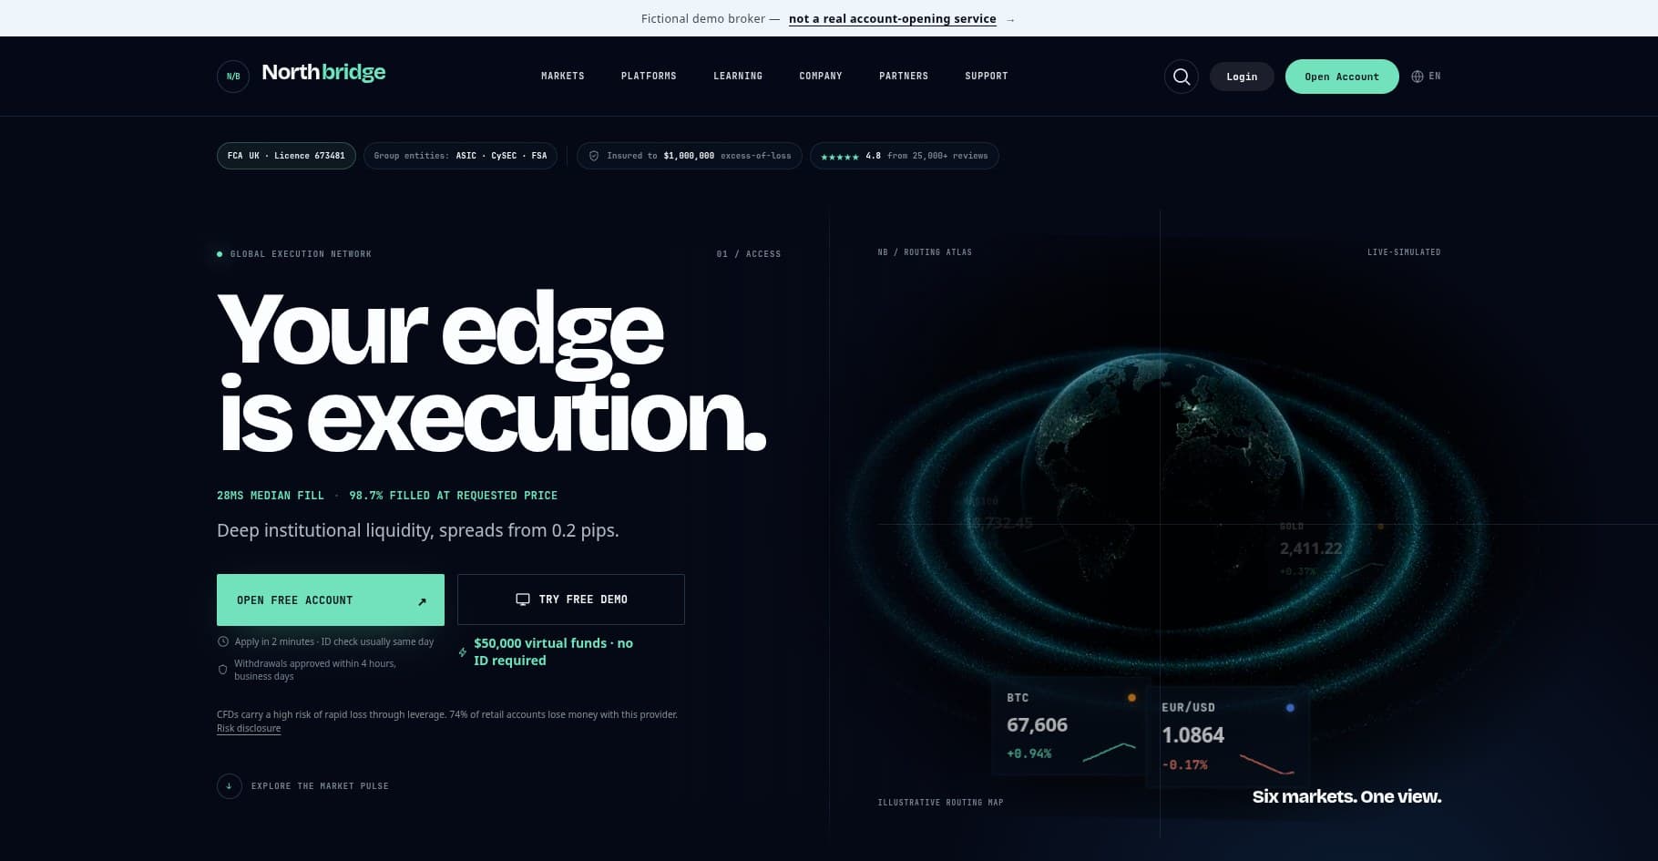
Task: Click the clock icon next to Apply in 2 minutes
Action: click(x=223, y=641)
